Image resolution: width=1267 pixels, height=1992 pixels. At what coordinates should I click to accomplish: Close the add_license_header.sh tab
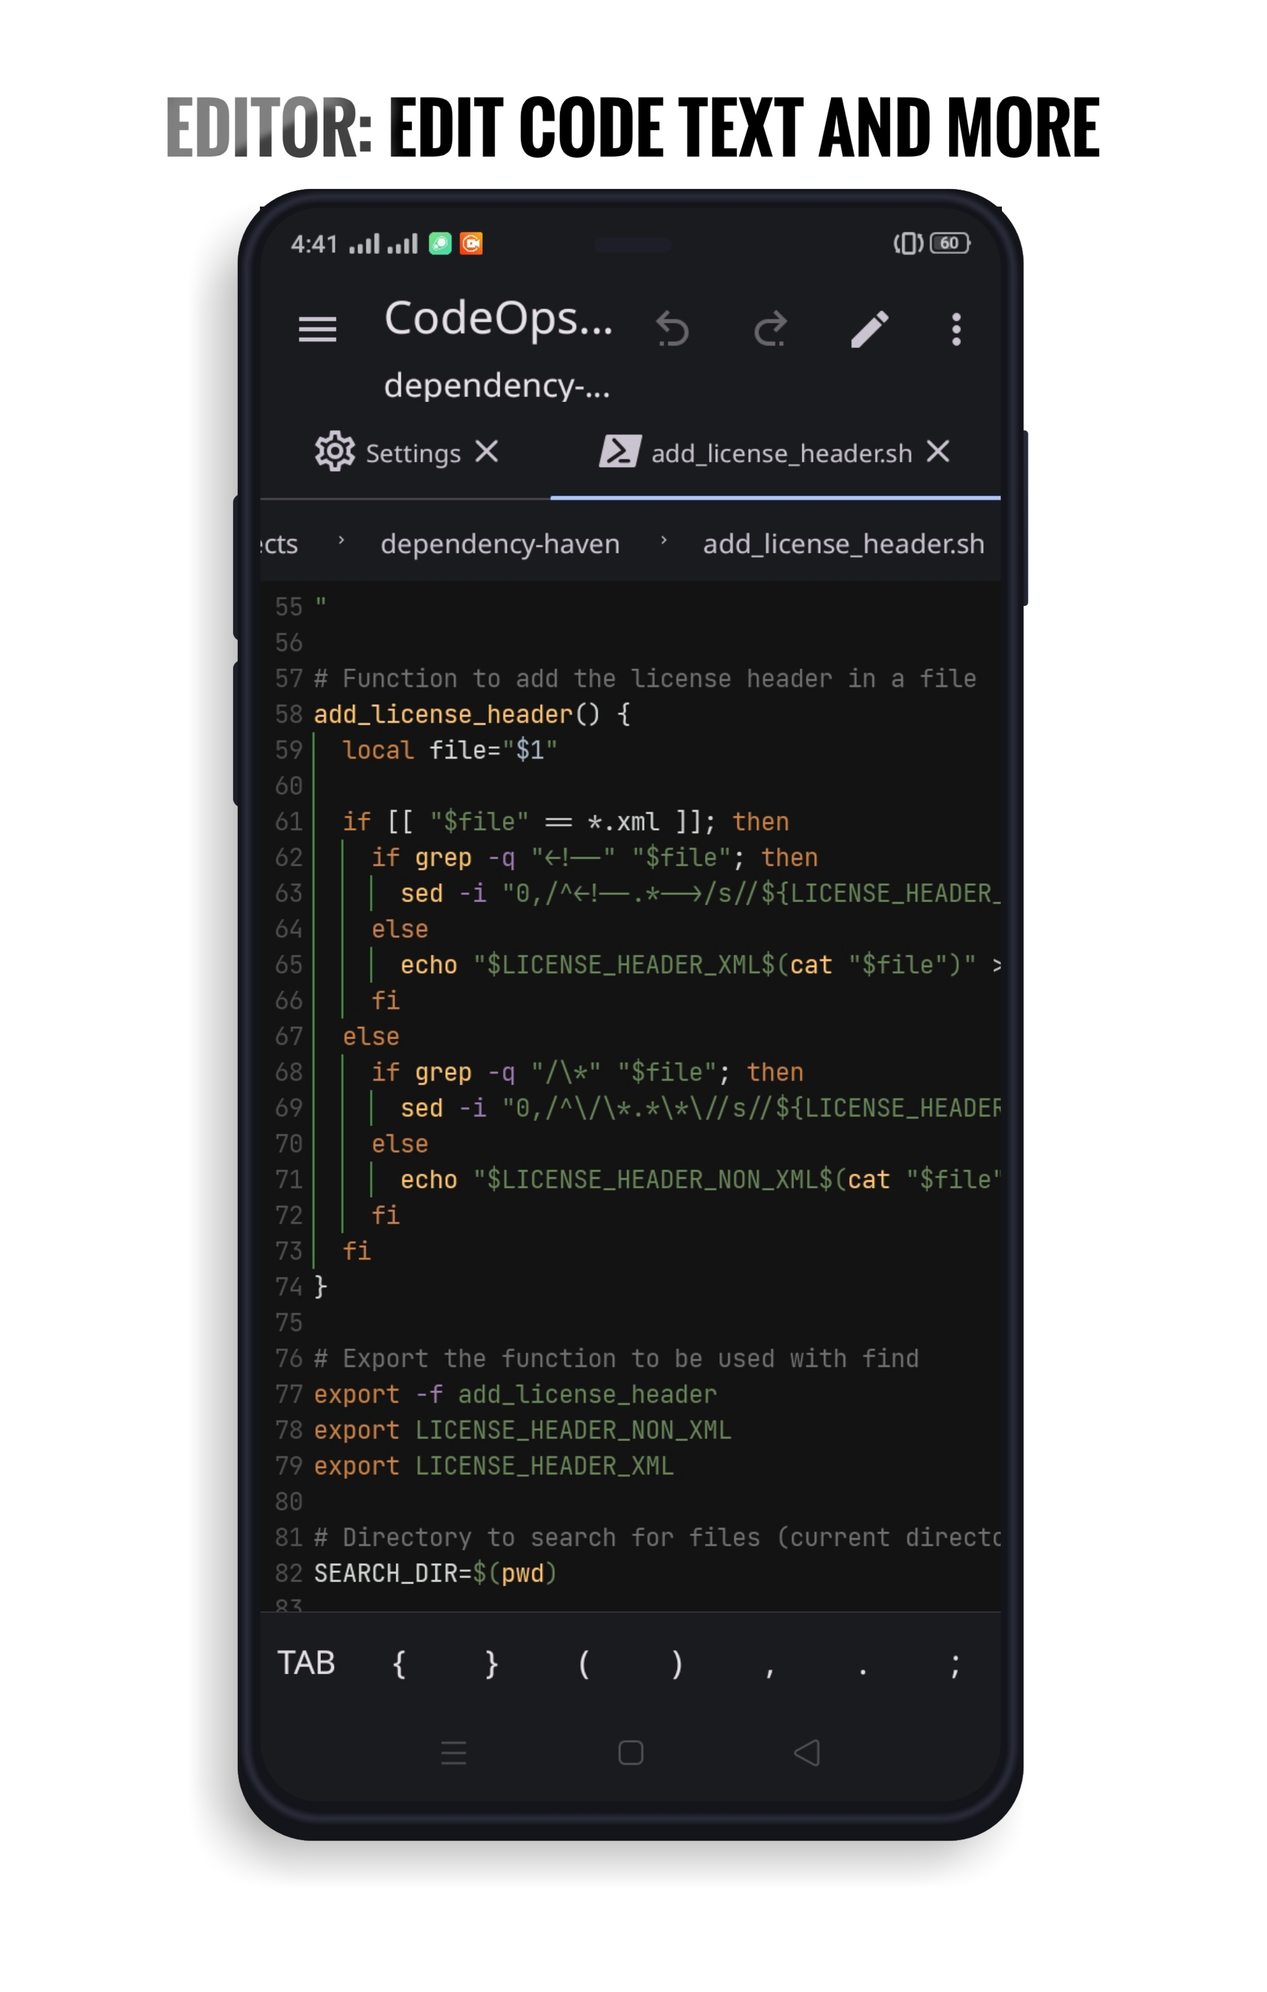coord(938,451)
